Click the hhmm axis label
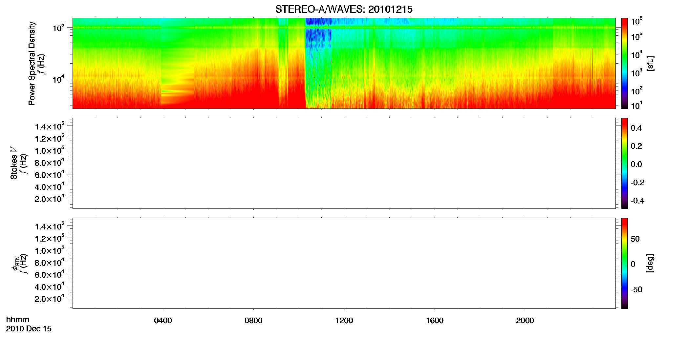 tap(18, 320)
